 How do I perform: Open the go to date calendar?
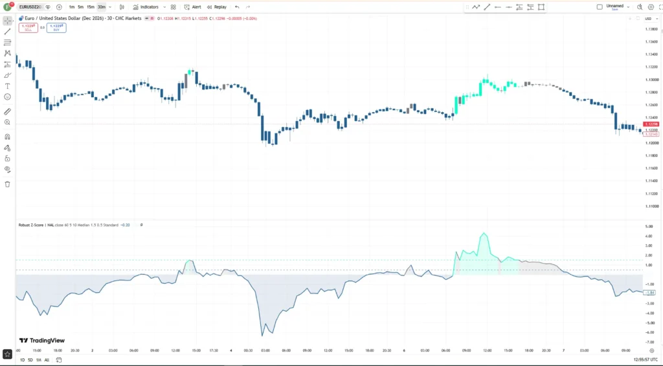[x=59, y=360]
